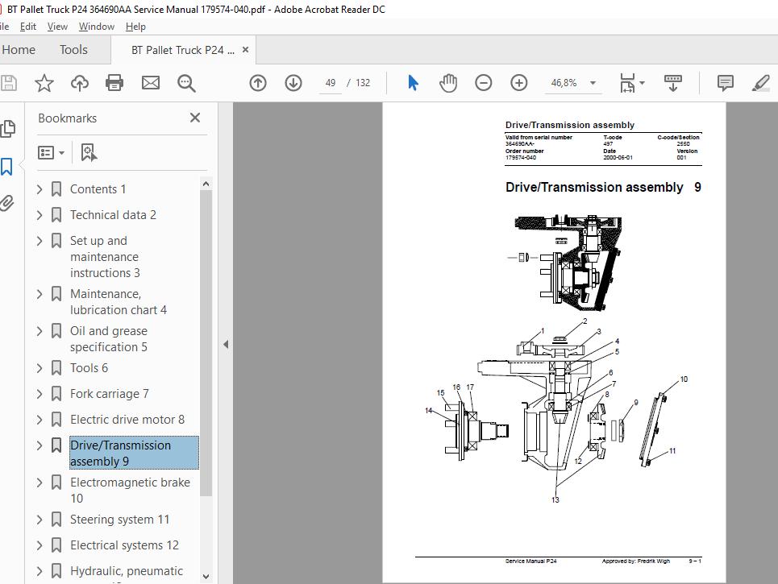Expand the Contents 1 bookmark
Viewport: 778px width, 584px height.
[x=40, y=188]
